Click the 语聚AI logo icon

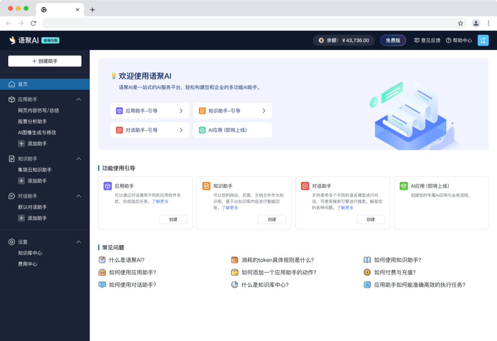(x=12, y=40)
